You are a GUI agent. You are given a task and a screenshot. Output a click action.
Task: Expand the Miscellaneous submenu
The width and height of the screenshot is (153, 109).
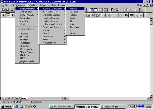(52, 43)
